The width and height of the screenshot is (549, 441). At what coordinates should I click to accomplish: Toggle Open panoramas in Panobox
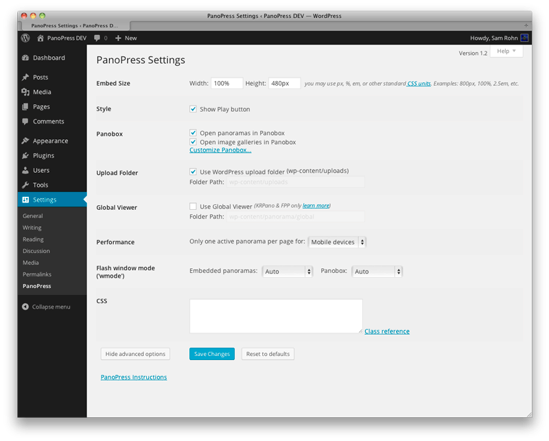coord(193,132)
